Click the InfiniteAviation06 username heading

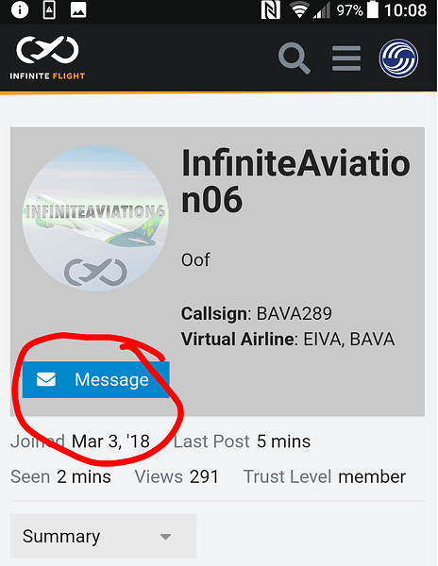coord(295,181)
